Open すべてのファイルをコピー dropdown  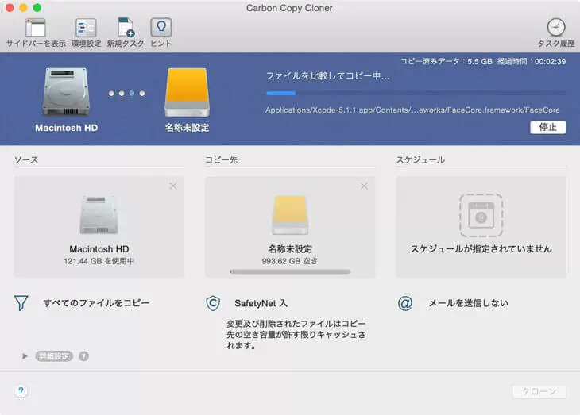97,303
